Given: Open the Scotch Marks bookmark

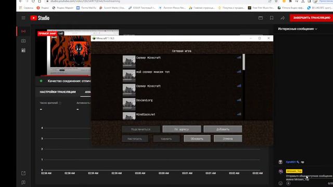Looking at the screenshot, I should point(112,8).
